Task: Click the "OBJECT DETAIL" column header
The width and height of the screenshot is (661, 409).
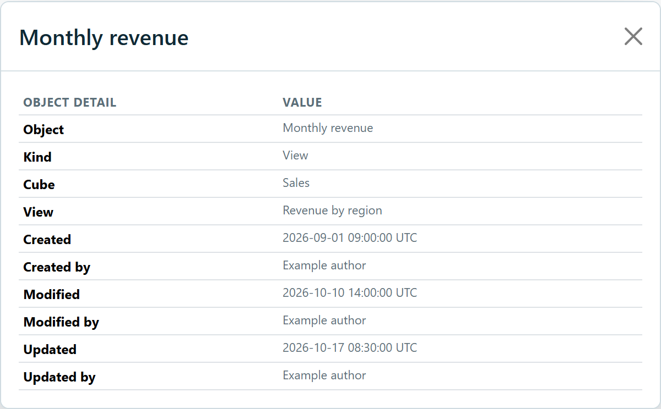Action: pos(70,103)
